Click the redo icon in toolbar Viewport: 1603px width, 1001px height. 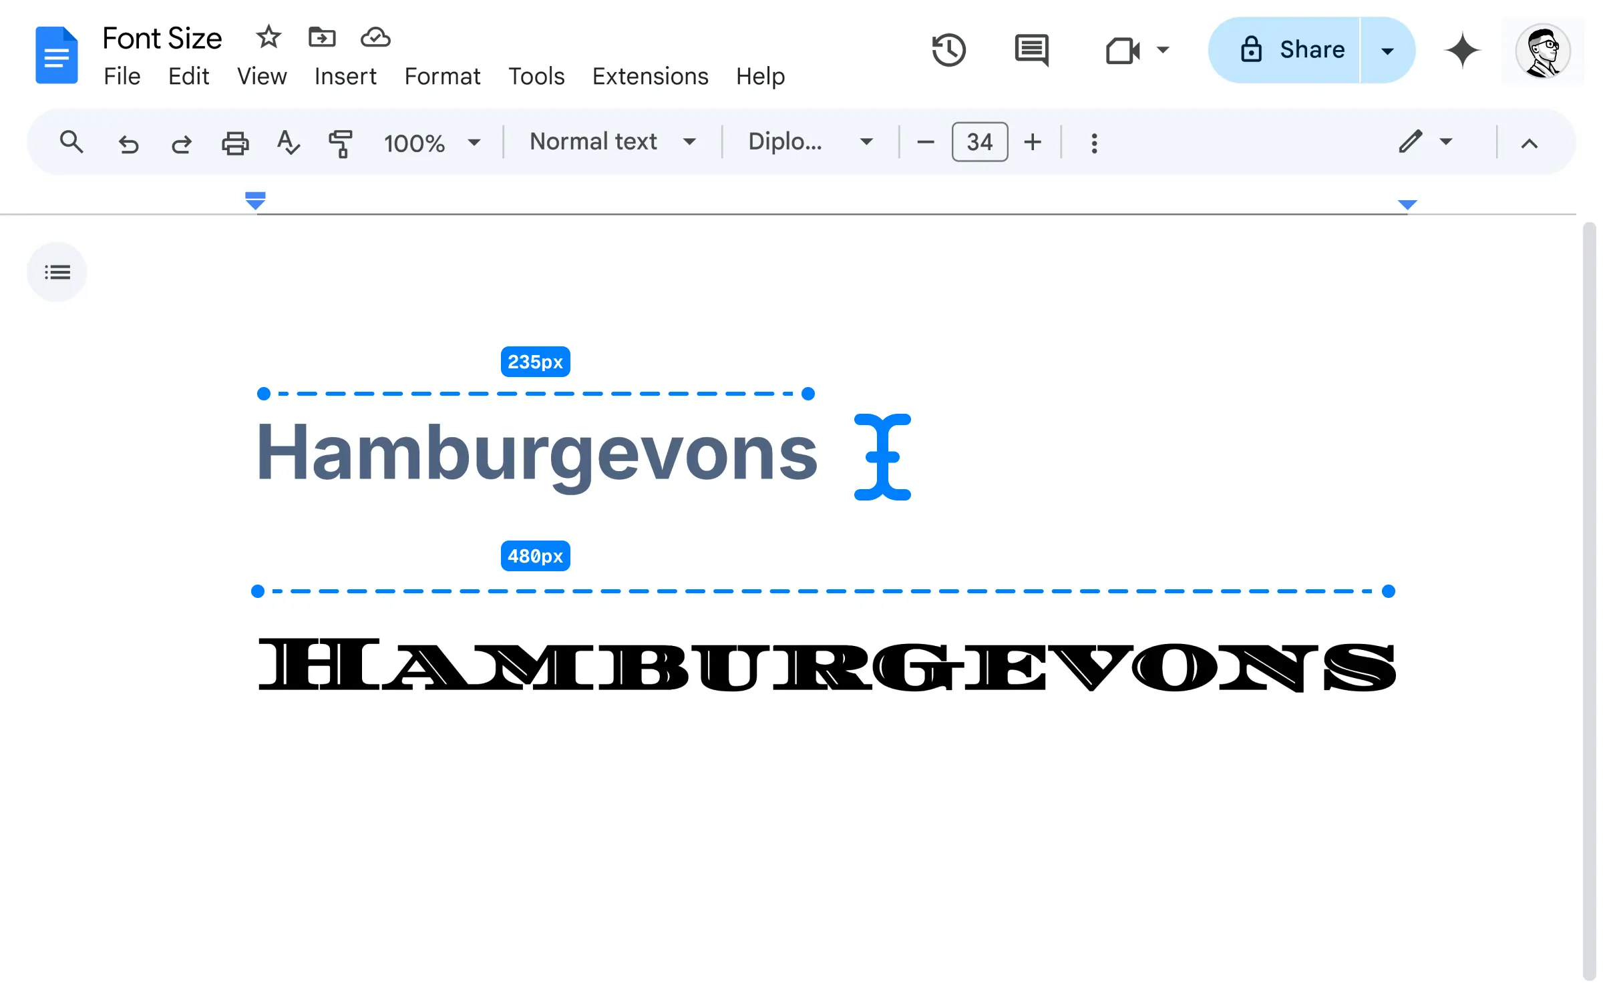(180, 142)
